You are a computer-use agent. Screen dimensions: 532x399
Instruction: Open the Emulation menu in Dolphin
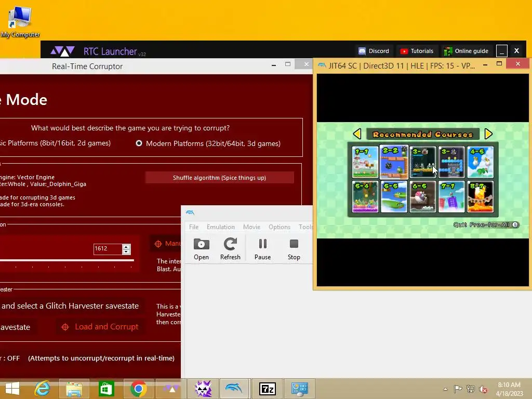220,227
